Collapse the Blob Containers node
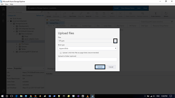175x98 pixels. tap(17, 34)
